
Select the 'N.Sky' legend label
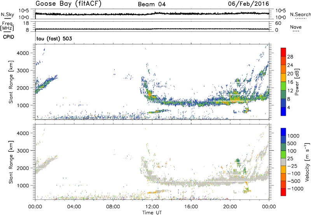pos(7,14)
